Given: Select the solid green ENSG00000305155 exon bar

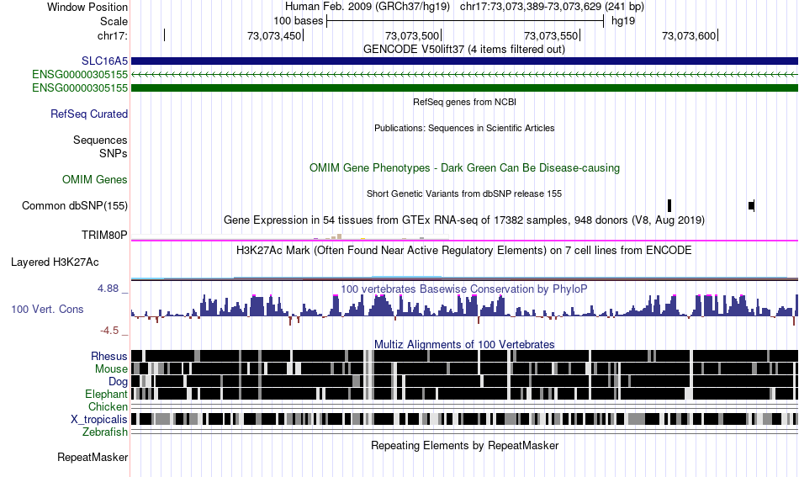Looking at the screenshot, I should pyautogui.click(x=465, y=88).
